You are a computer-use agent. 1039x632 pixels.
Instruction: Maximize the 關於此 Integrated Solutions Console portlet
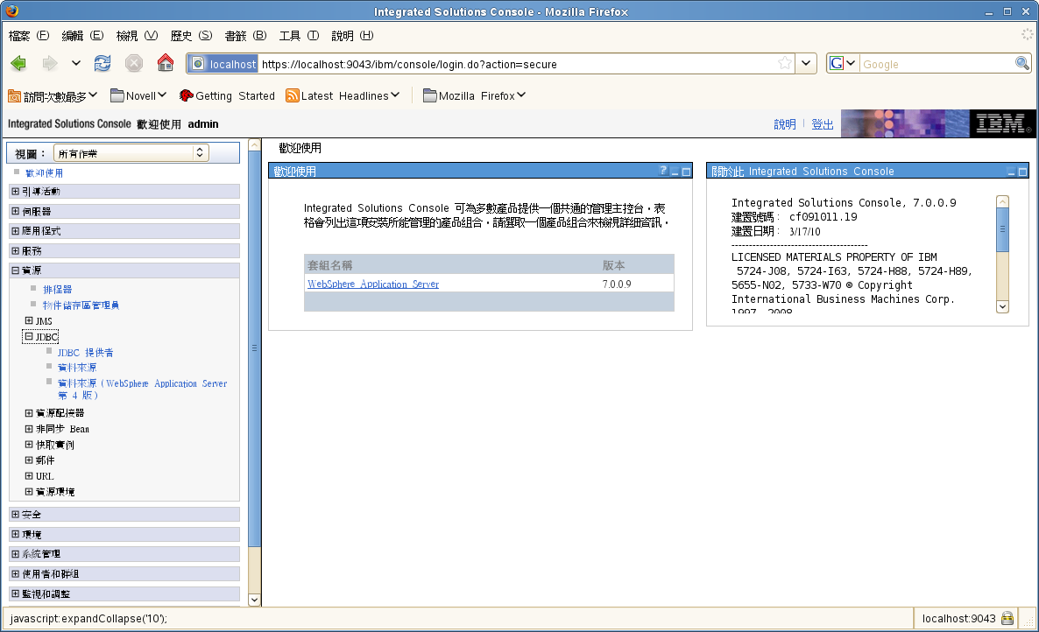1022,172
